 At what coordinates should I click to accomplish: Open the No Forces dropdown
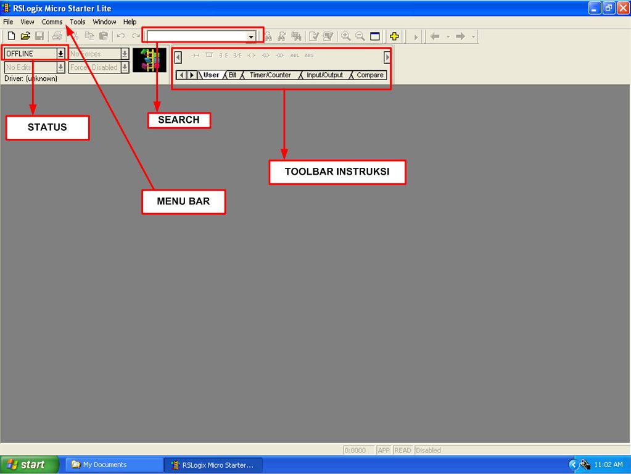[125, 54]
